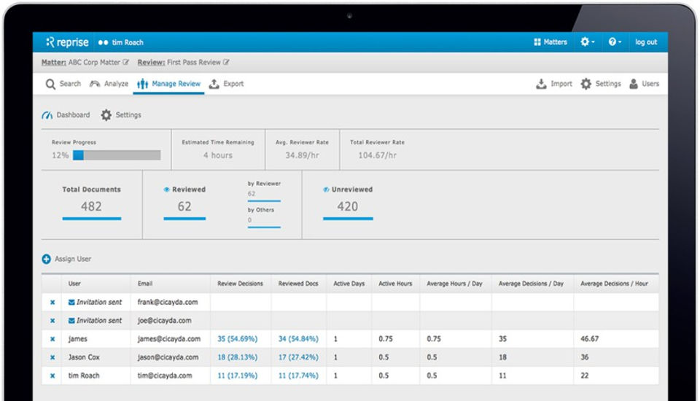Switch to the Export tab
The image size is (700, 401).
coord(226,84)
